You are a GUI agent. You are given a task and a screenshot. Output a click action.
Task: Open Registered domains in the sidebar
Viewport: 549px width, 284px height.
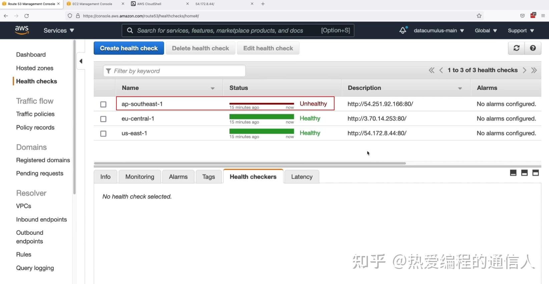43,160
